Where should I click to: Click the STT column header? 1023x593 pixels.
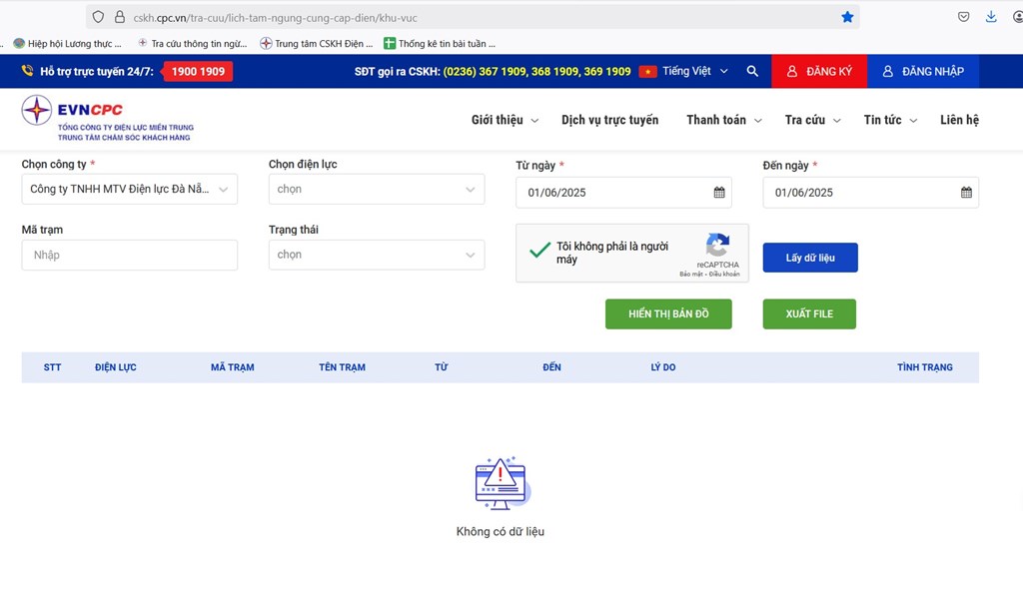(x=52, y=367)
